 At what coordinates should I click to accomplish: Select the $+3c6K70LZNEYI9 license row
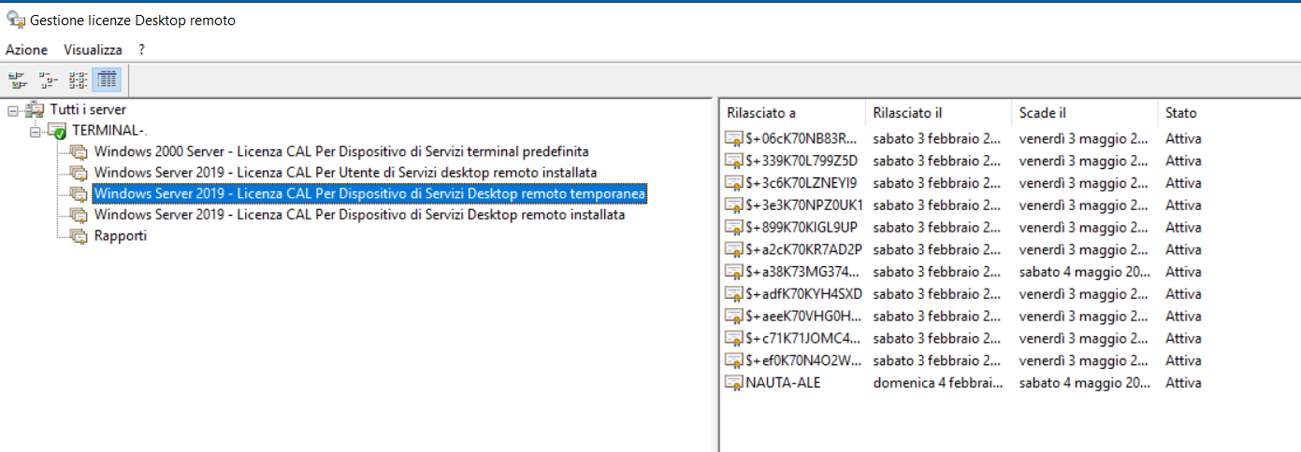[963, 183]
